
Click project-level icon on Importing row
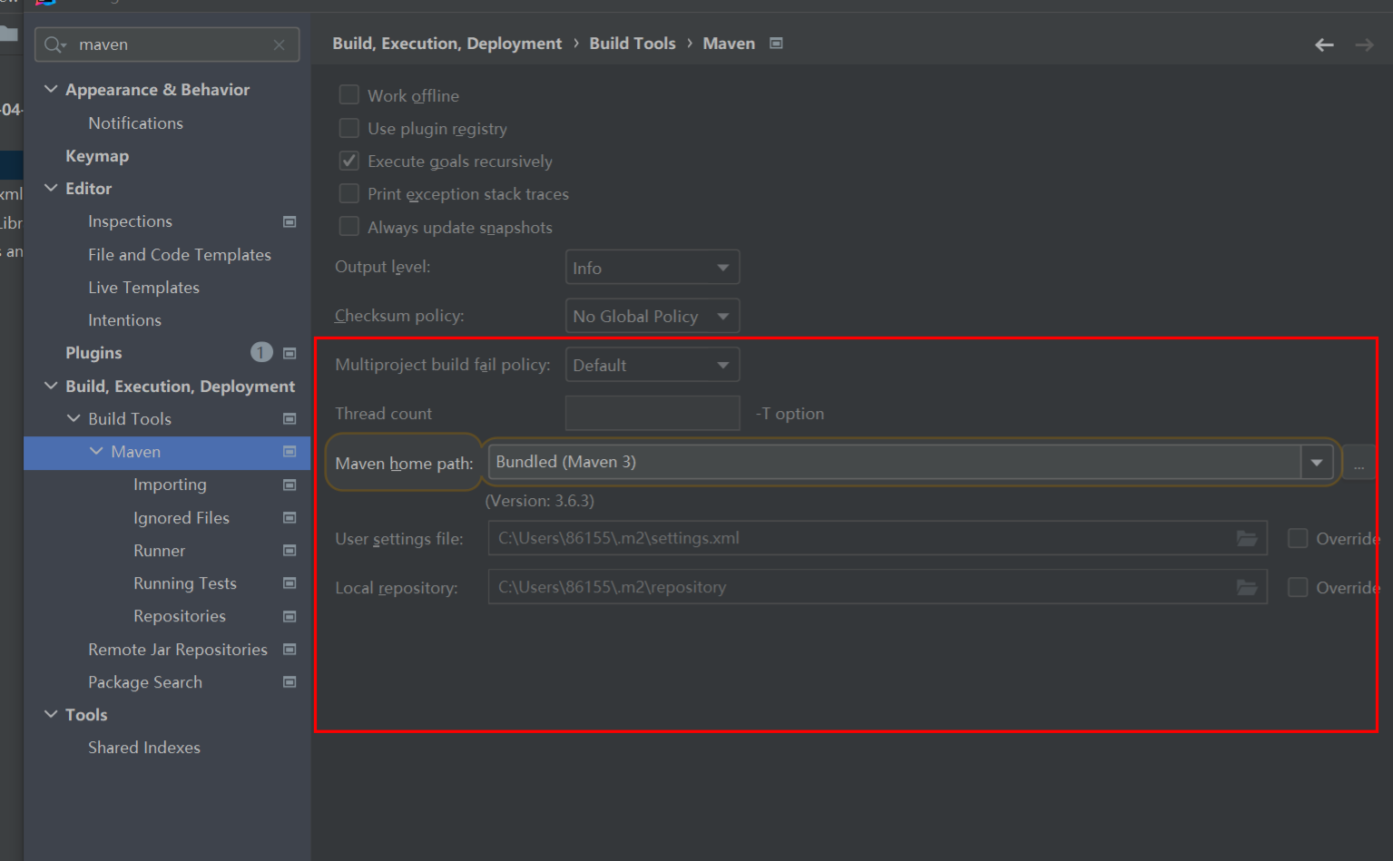[x=289, y=484]
